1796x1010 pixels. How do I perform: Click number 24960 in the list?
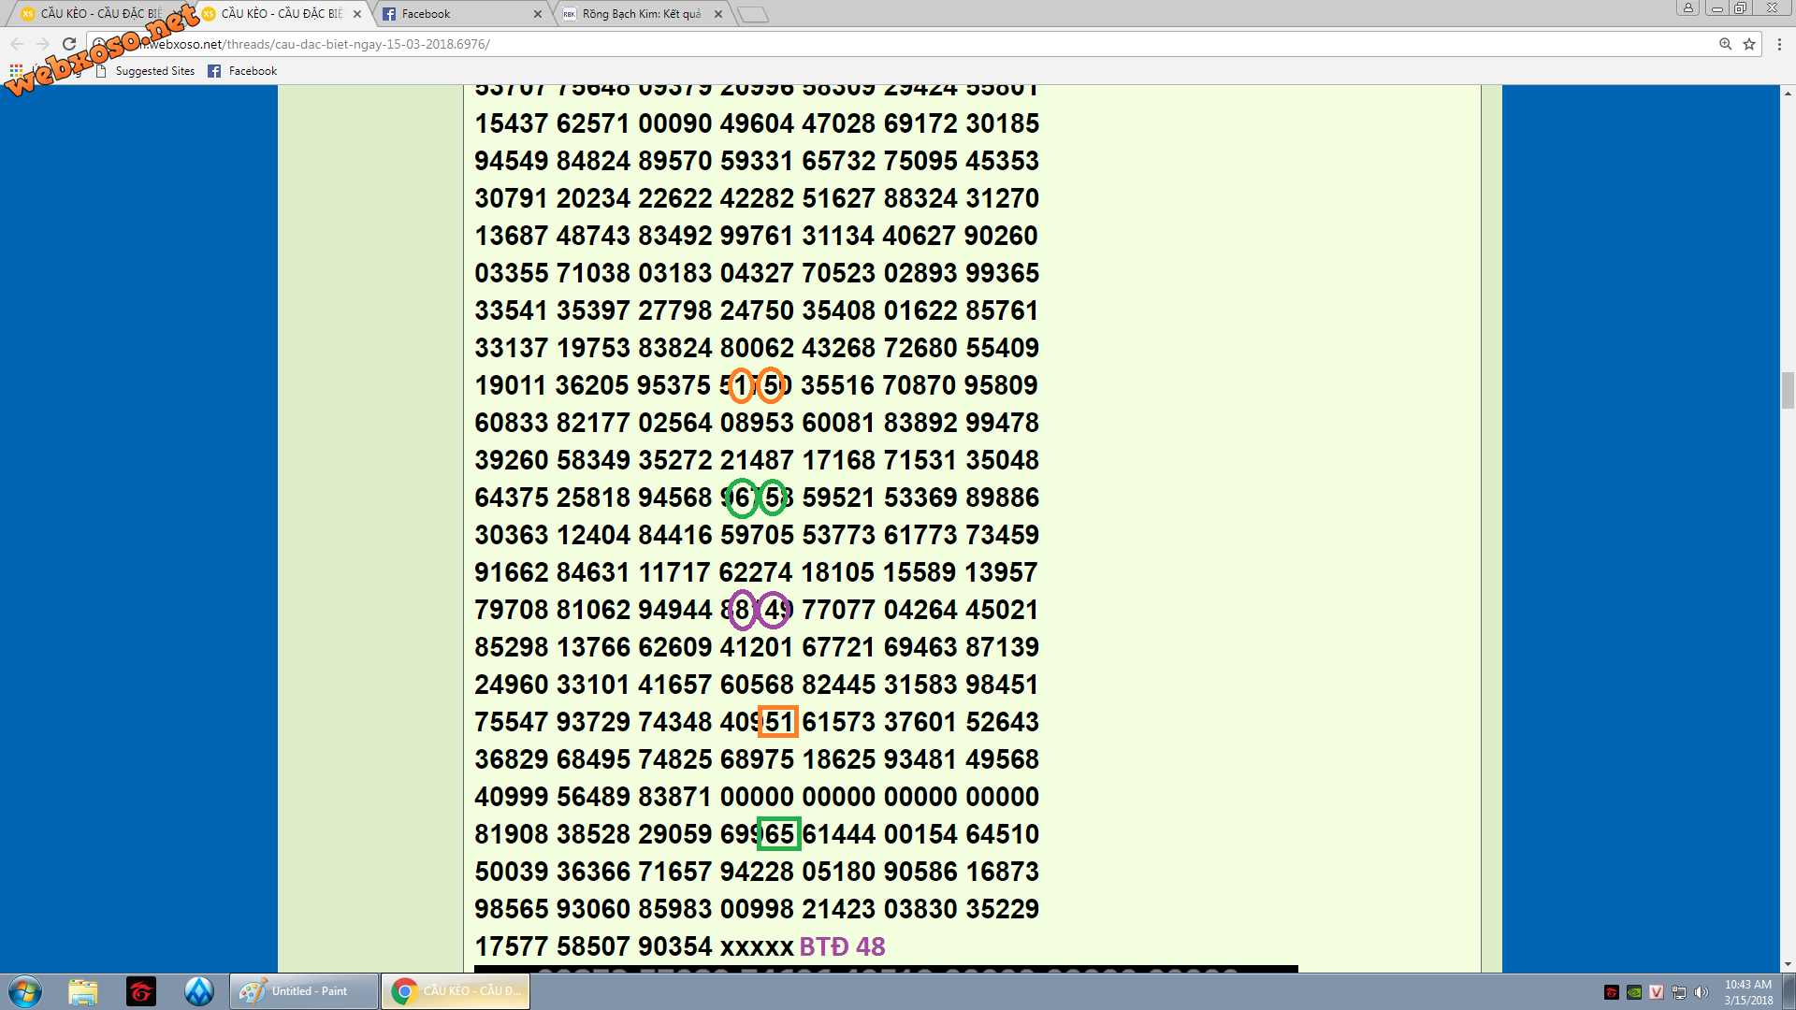coord(511,685)
